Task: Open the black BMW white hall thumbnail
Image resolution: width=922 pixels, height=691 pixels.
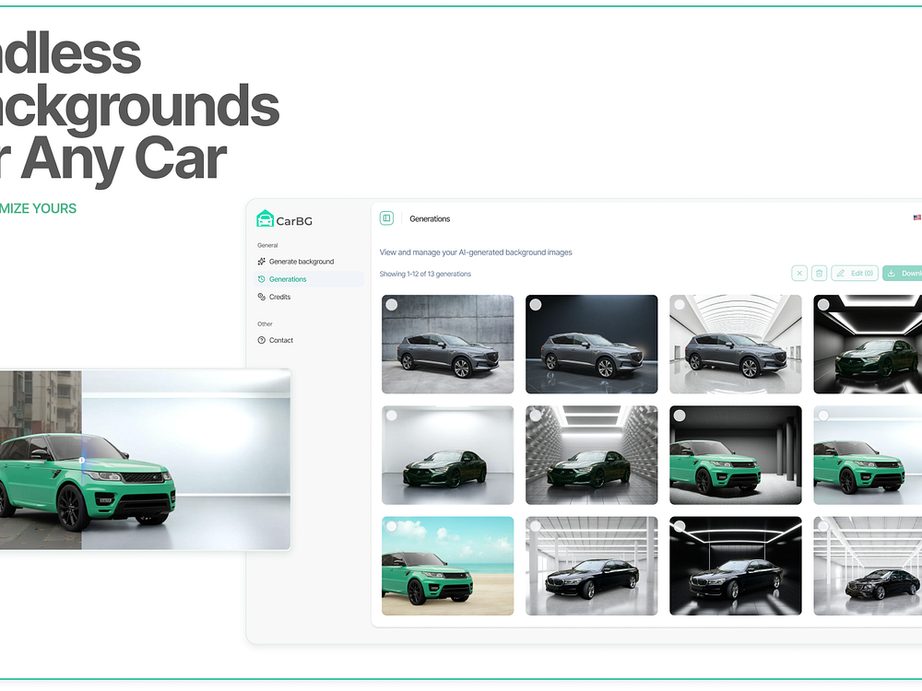Action: (x=592, y=566)
